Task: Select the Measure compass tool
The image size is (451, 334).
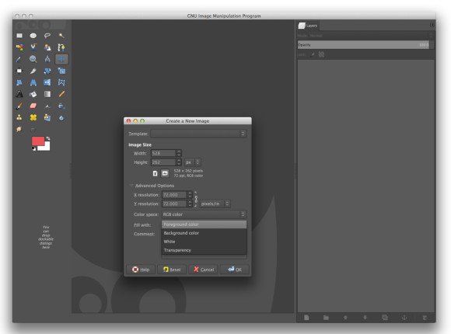Action: point(47,59)
